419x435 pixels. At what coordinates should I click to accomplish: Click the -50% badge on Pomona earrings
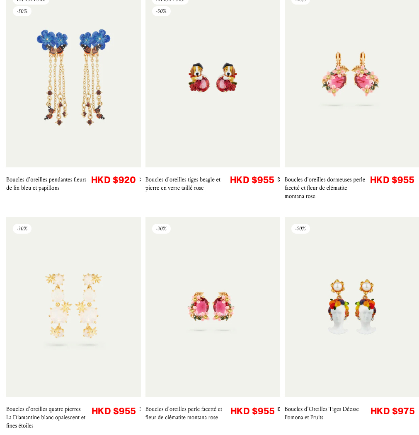click(x=300, y=229)
